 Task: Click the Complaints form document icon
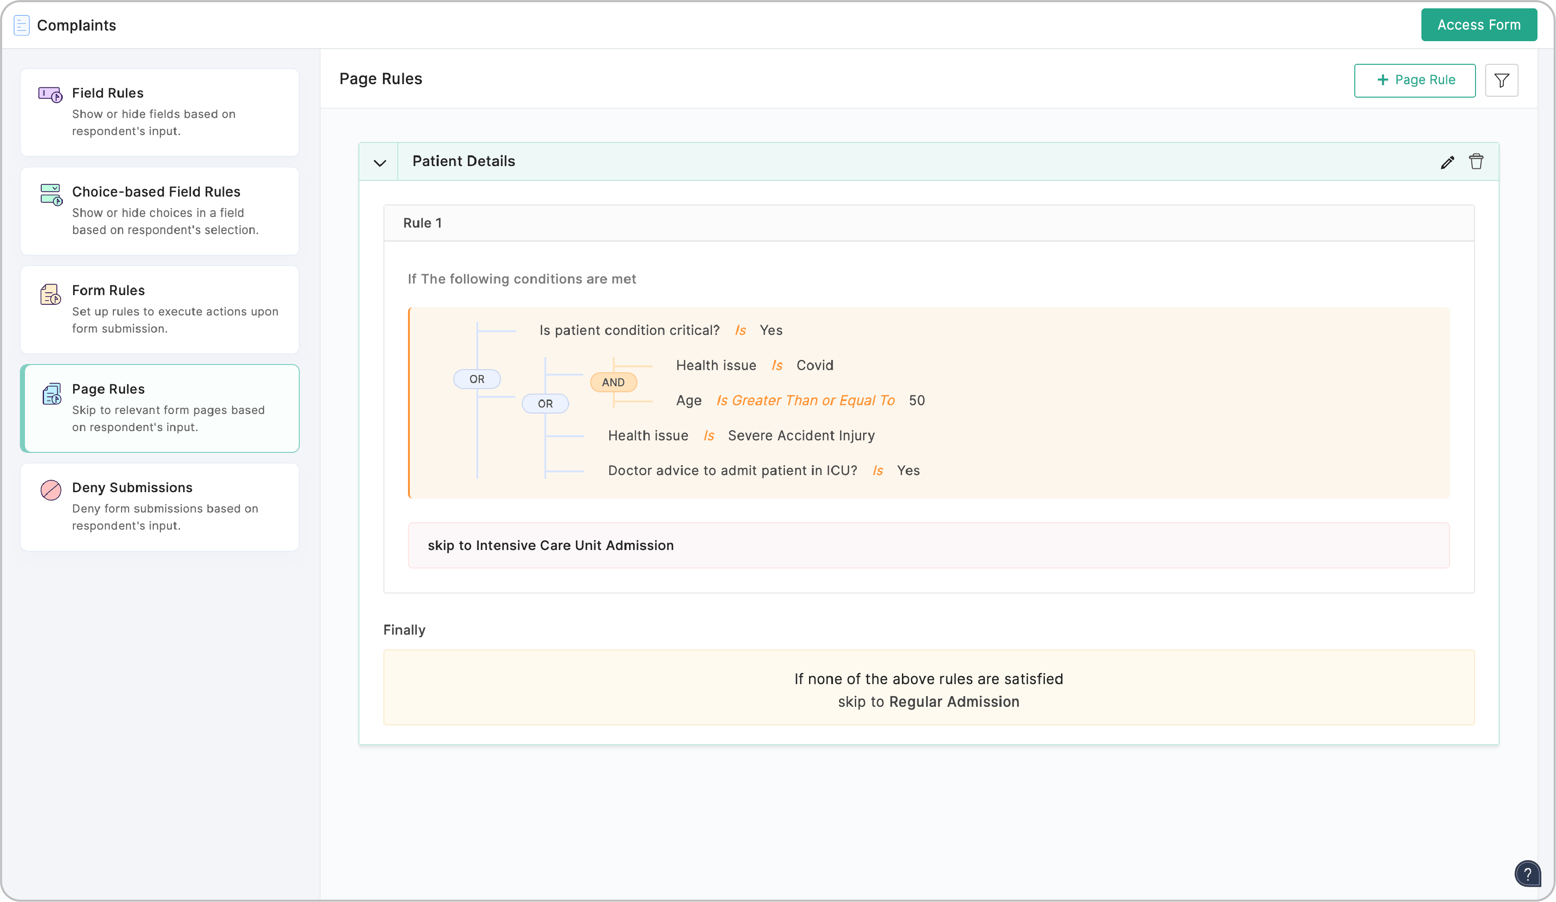(22, 25)
